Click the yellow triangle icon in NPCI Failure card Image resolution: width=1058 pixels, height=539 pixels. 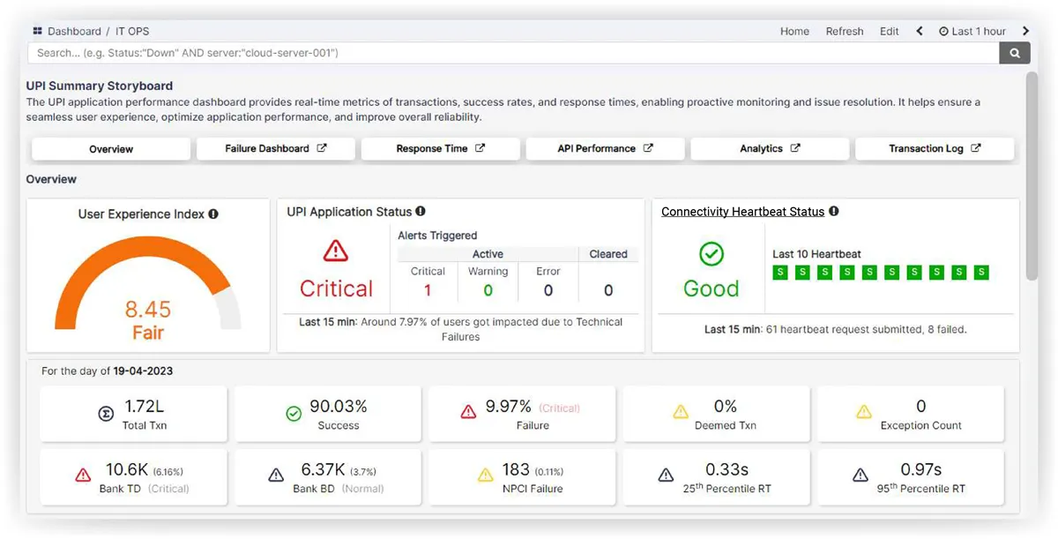pyautogui.click(x=485, y=475)
